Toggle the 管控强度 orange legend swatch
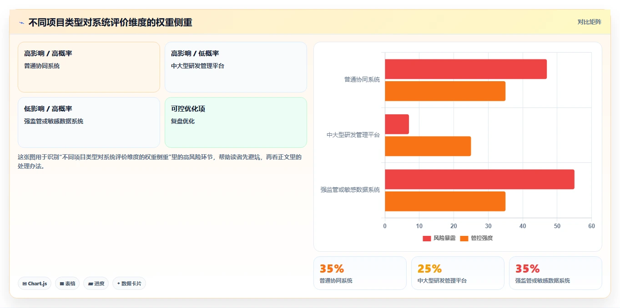 (x=464, y=238)
